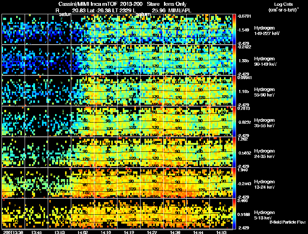Screen dimensions: 308x234
Task: Select the 'Hydrogen 13-24 keV' row label
Action: [264, 184]
